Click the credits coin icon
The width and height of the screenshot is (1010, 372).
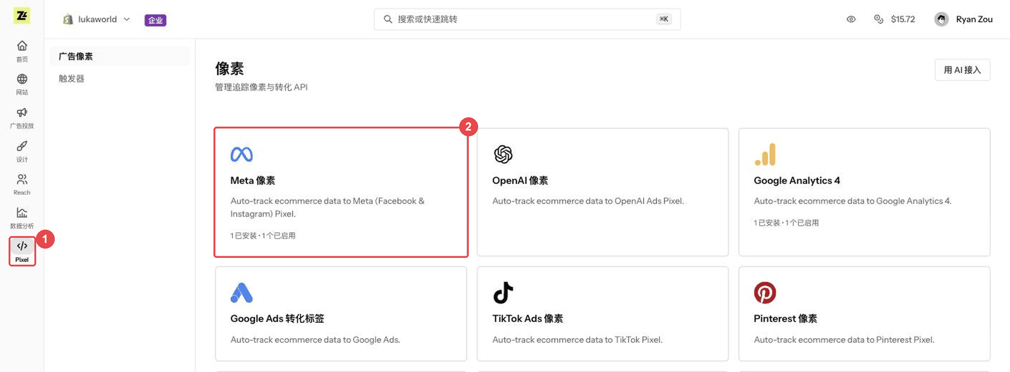point(878,19)
